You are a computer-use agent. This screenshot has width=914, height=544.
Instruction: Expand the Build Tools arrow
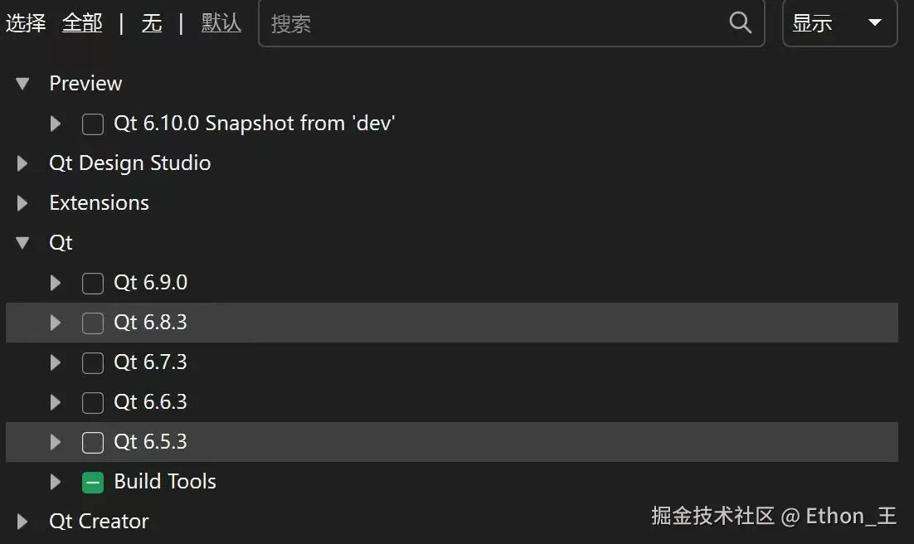pyautogui.click(x=56, y=482)
